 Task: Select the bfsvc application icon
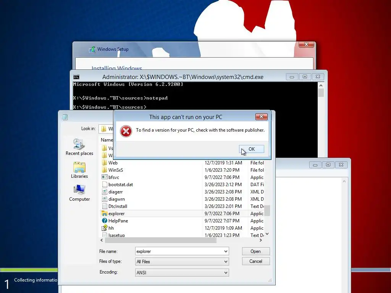pyautogui.click(x=105, y=177)
